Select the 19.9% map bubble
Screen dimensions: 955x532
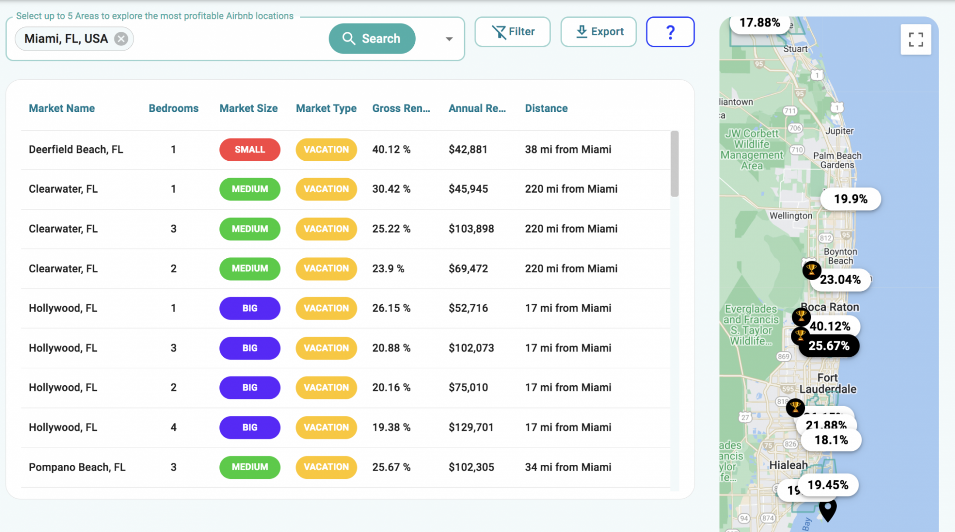[x=851, y=199]
